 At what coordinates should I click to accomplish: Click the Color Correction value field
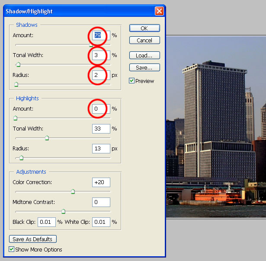pos(101,182)
